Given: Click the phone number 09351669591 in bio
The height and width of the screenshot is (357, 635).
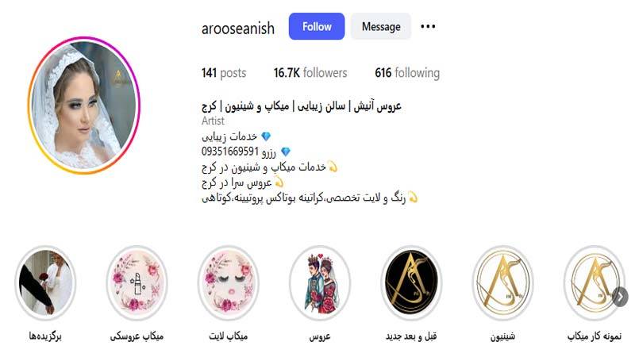Looking at the screenshot, I should pos(230,152).
